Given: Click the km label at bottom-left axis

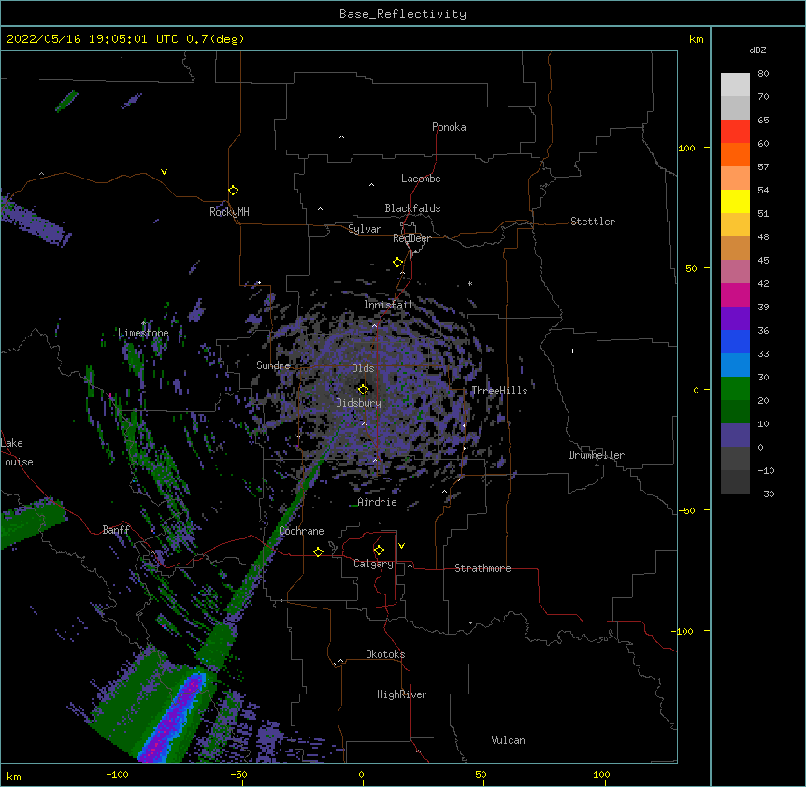Looking at the screenshot, I should pyautogui.click(x=14, y=777).
